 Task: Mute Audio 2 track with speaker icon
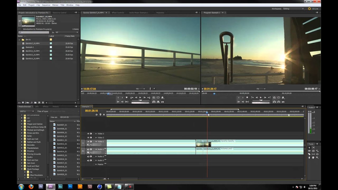88,156
